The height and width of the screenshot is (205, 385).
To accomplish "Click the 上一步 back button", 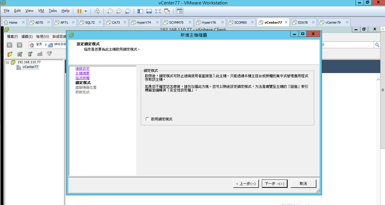I will tap(246, 184).
